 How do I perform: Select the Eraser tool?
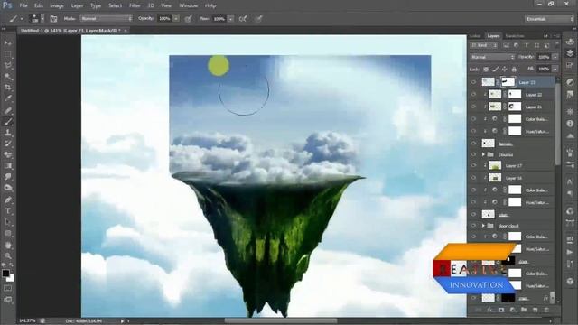pyautogui.click(x=8, y=154)
